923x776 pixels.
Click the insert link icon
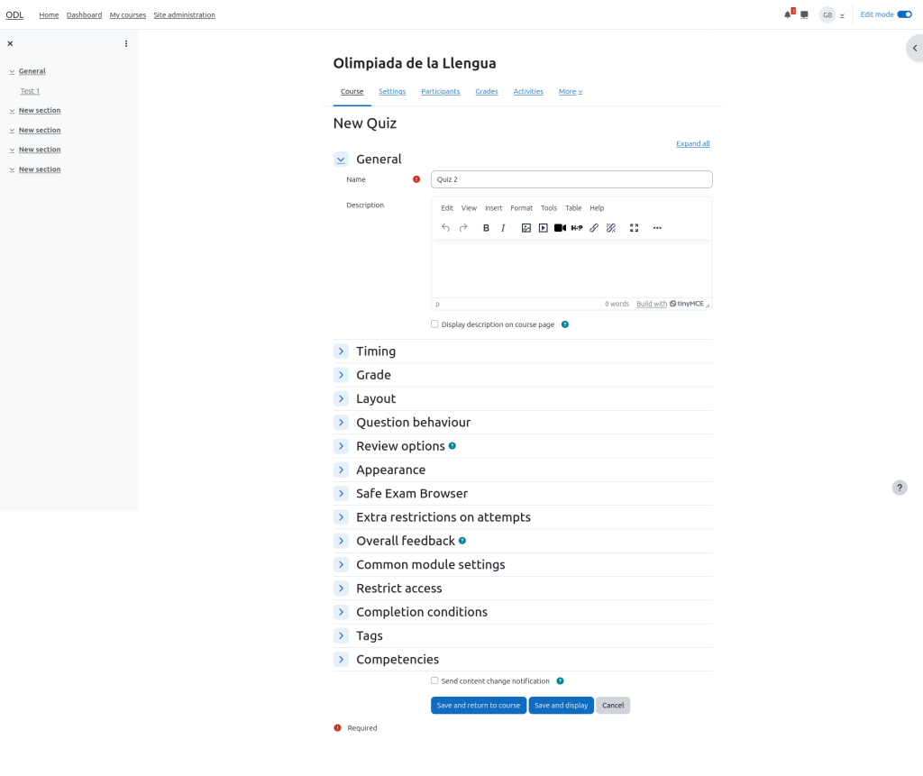click(594, 228)
